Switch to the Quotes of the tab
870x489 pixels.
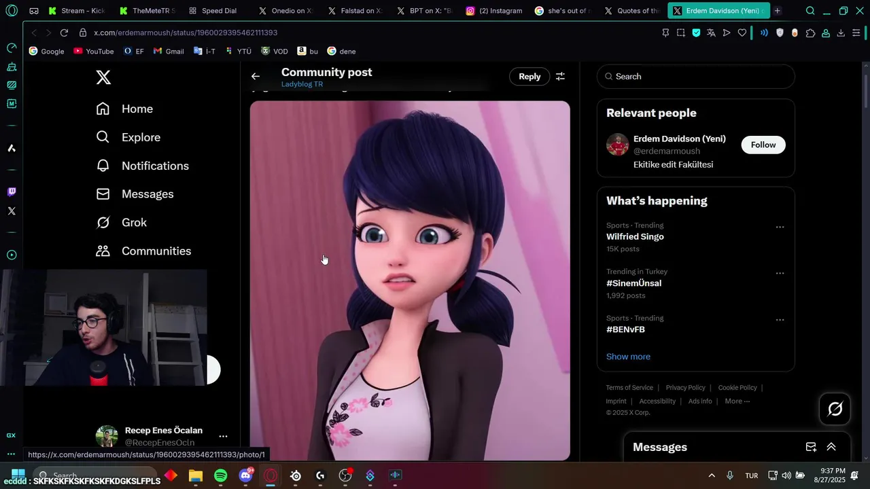point(633,11)
